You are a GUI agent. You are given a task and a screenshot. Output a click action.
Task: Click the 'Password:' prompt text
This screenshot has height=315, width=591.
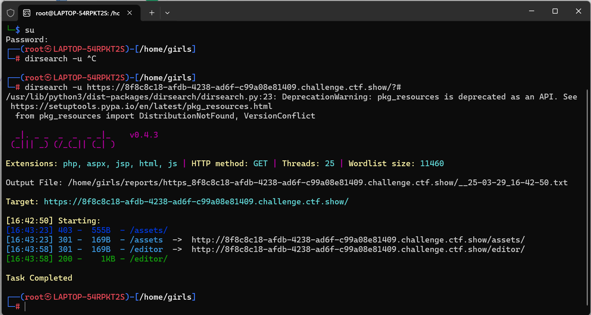(x=27, y=40)
